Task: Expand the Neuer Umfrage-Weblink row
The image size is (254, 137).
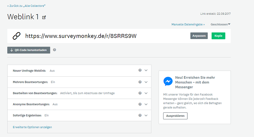Action: pyautogui.click(x=146, y=70)
